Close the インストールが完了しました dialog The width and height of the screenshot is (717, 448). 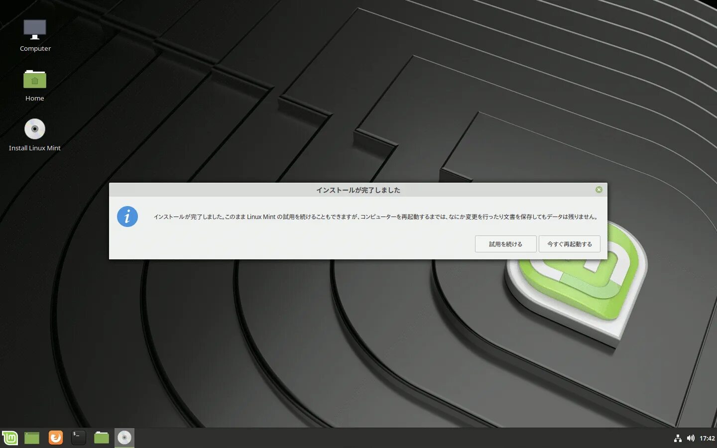point(599,190)
